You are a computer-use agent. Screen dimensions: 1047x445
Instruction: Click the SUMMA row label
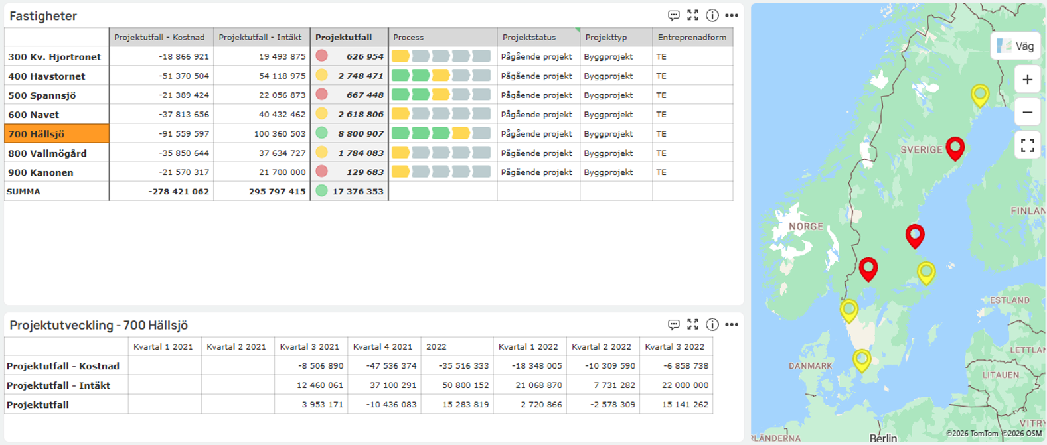[x=23, y=192]
